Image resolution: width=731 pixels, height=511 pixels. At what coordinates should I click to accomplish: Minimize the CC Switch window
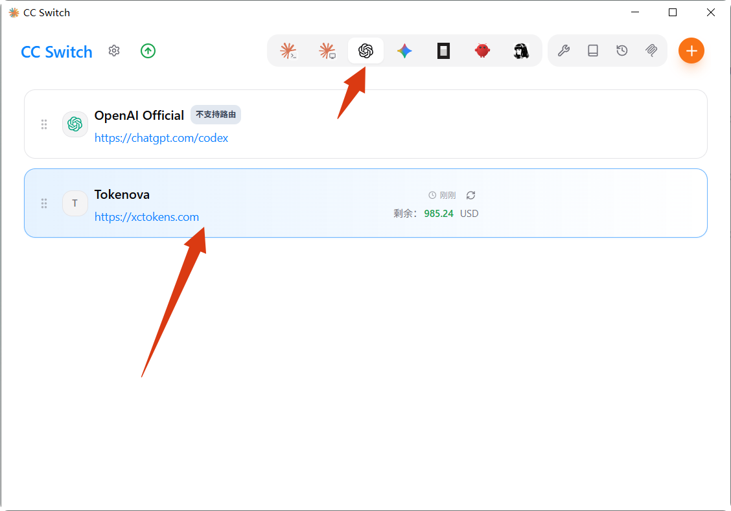[635, 12]
